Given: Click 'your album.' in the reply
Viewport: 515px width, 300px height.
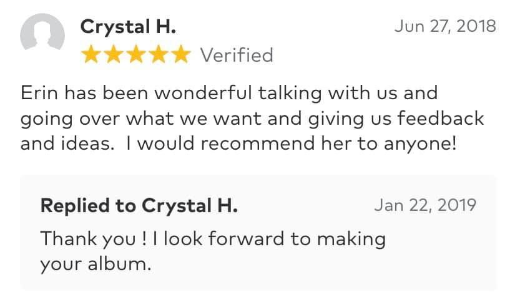Looking at the screenshot, I should click(96, 263).
